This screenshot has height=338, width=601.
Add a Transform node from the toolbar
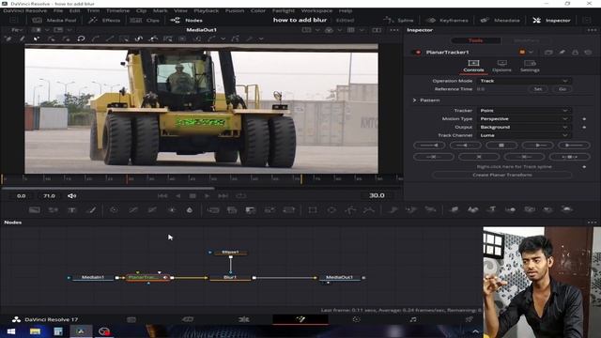tap(289, 209)
